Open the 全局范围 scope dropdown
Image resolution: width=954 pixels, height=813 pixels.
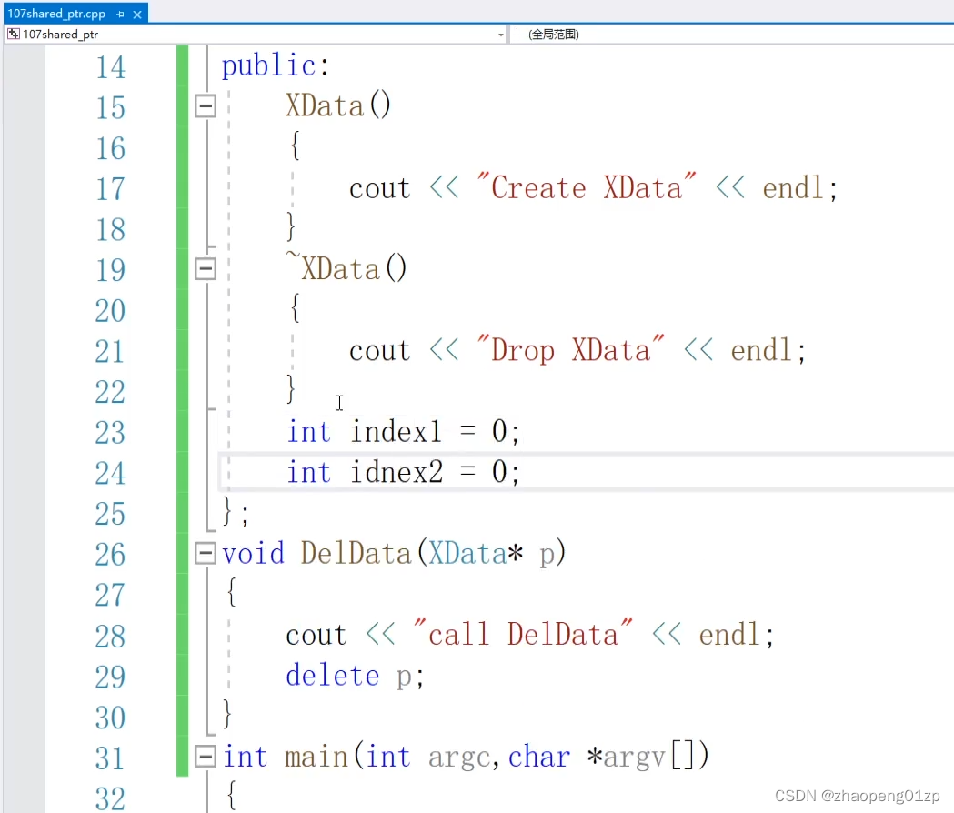pos(728,35)
